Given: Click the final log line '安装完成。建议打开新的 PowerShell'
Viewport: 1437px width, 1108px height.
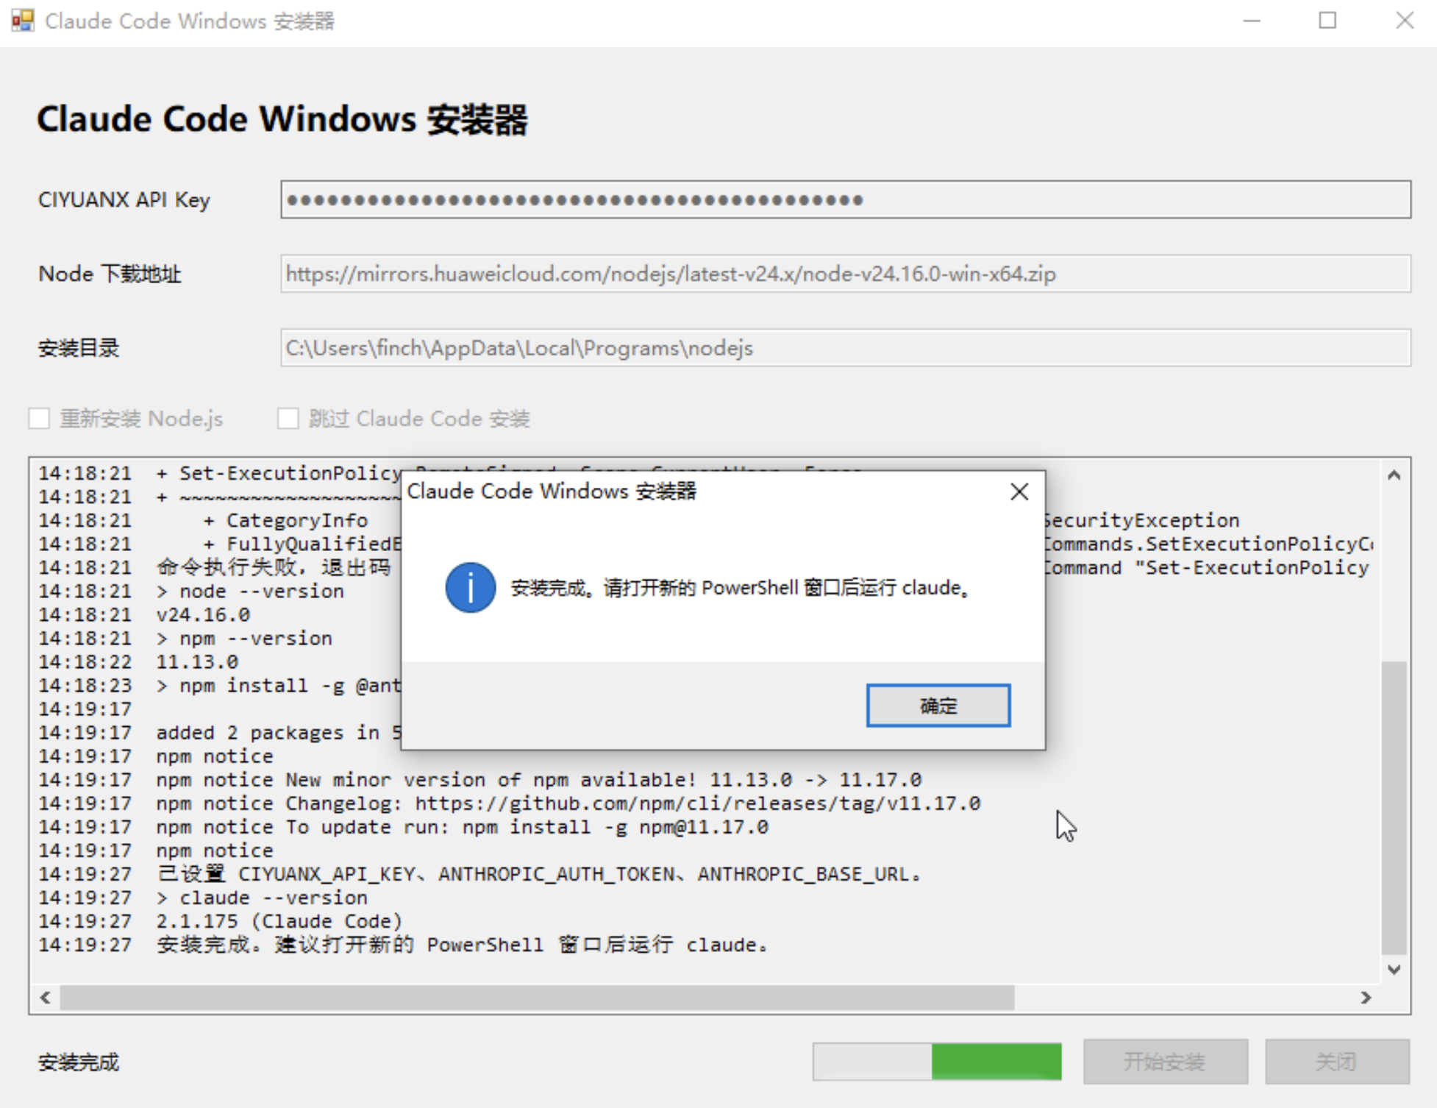Looking at the screenshot, I should [463, 945].
